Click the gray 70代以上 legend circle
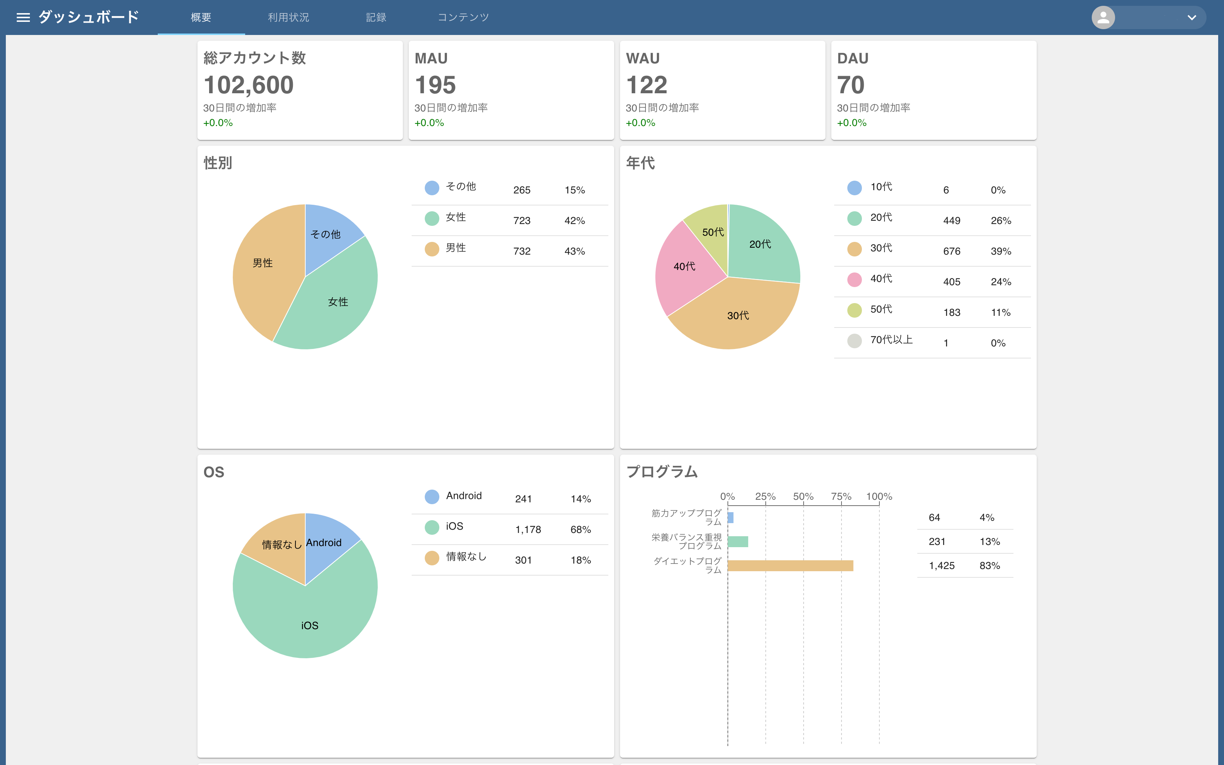Viewport: 1224px width, 765px height. pyautogui.click(x=854, y=341)
